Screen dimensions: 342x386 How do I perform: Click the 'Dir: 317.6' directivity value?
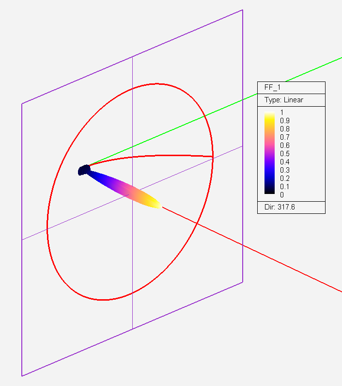(x=280, y=207)
